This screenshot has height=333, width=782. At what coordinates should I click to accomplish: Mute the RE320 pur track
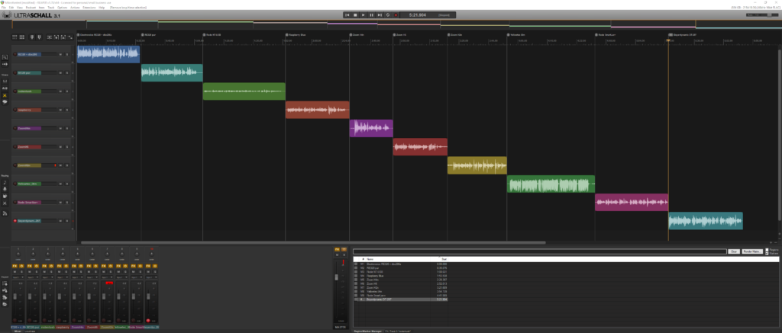click(x=61, y=72)
